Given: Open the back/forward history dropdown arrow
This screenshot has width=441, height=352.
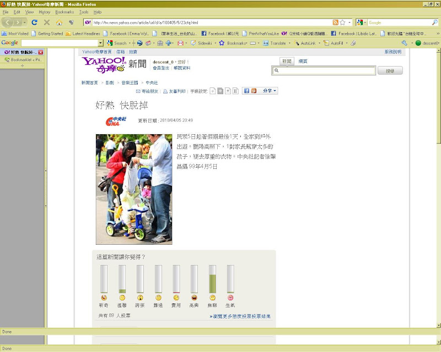Looking at the screenshot, I should tap(25, 23).
